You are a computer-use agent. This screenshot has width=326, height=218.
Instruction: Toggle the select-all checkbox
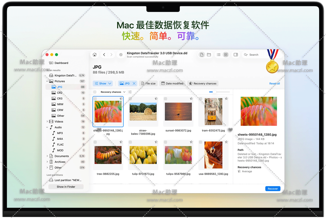tap(95, 92)
